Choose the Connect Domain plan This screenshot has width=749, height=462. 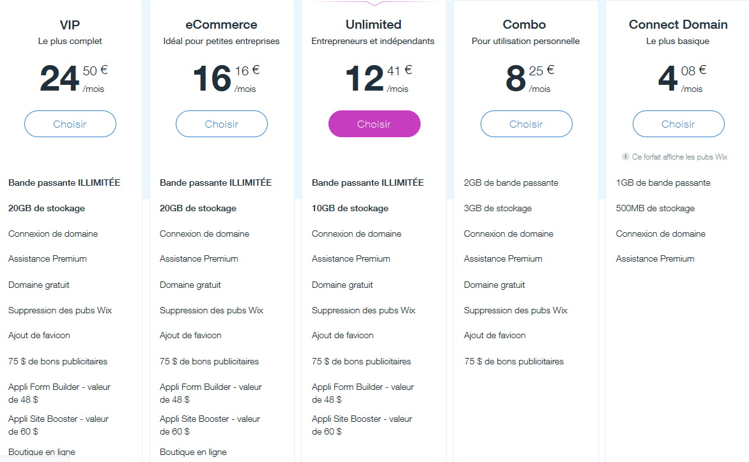(678, 124)
